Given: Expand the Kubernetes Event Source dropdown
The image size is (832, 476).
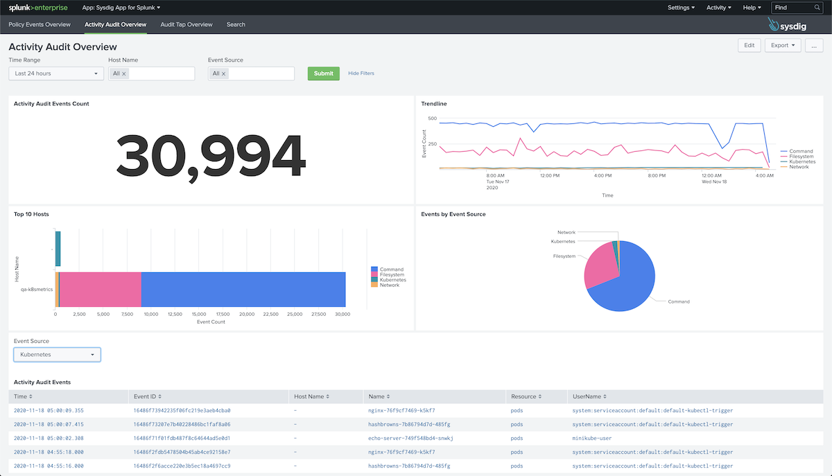Looking at the screenshot, I should (57, 355).
